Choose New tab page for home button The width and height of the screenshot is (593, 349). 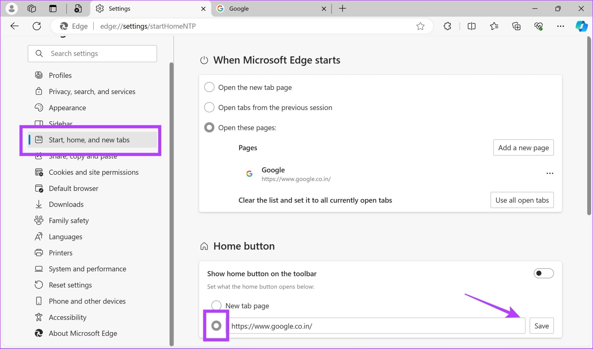pos(216,305)
